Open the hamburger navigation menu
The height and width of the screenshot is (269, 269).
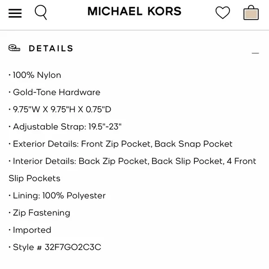(15, 13)
